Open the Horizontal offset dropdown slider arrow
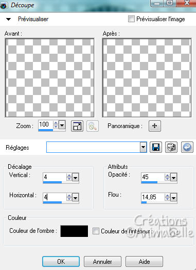The image size is (196, 270). point(75,197)
